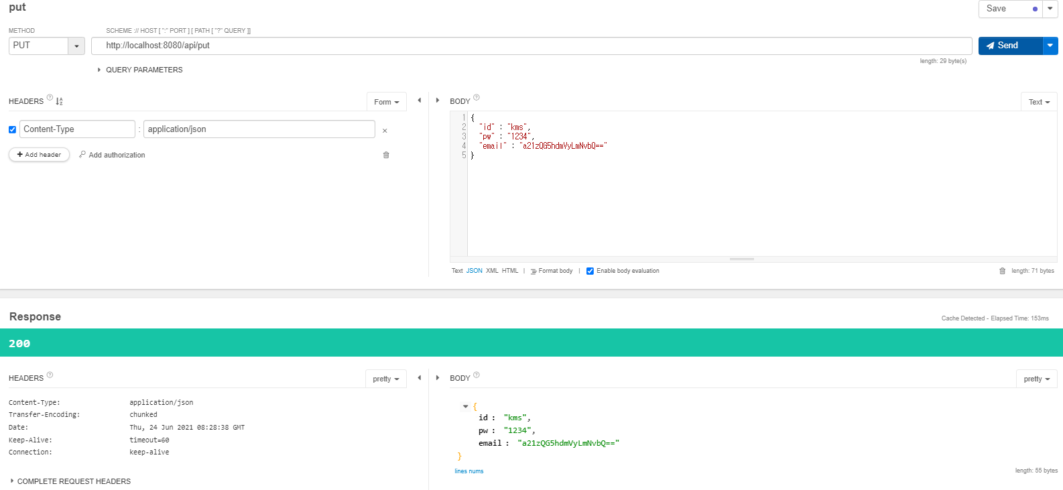Select the HTML body format tab

(x=510, y=271)
